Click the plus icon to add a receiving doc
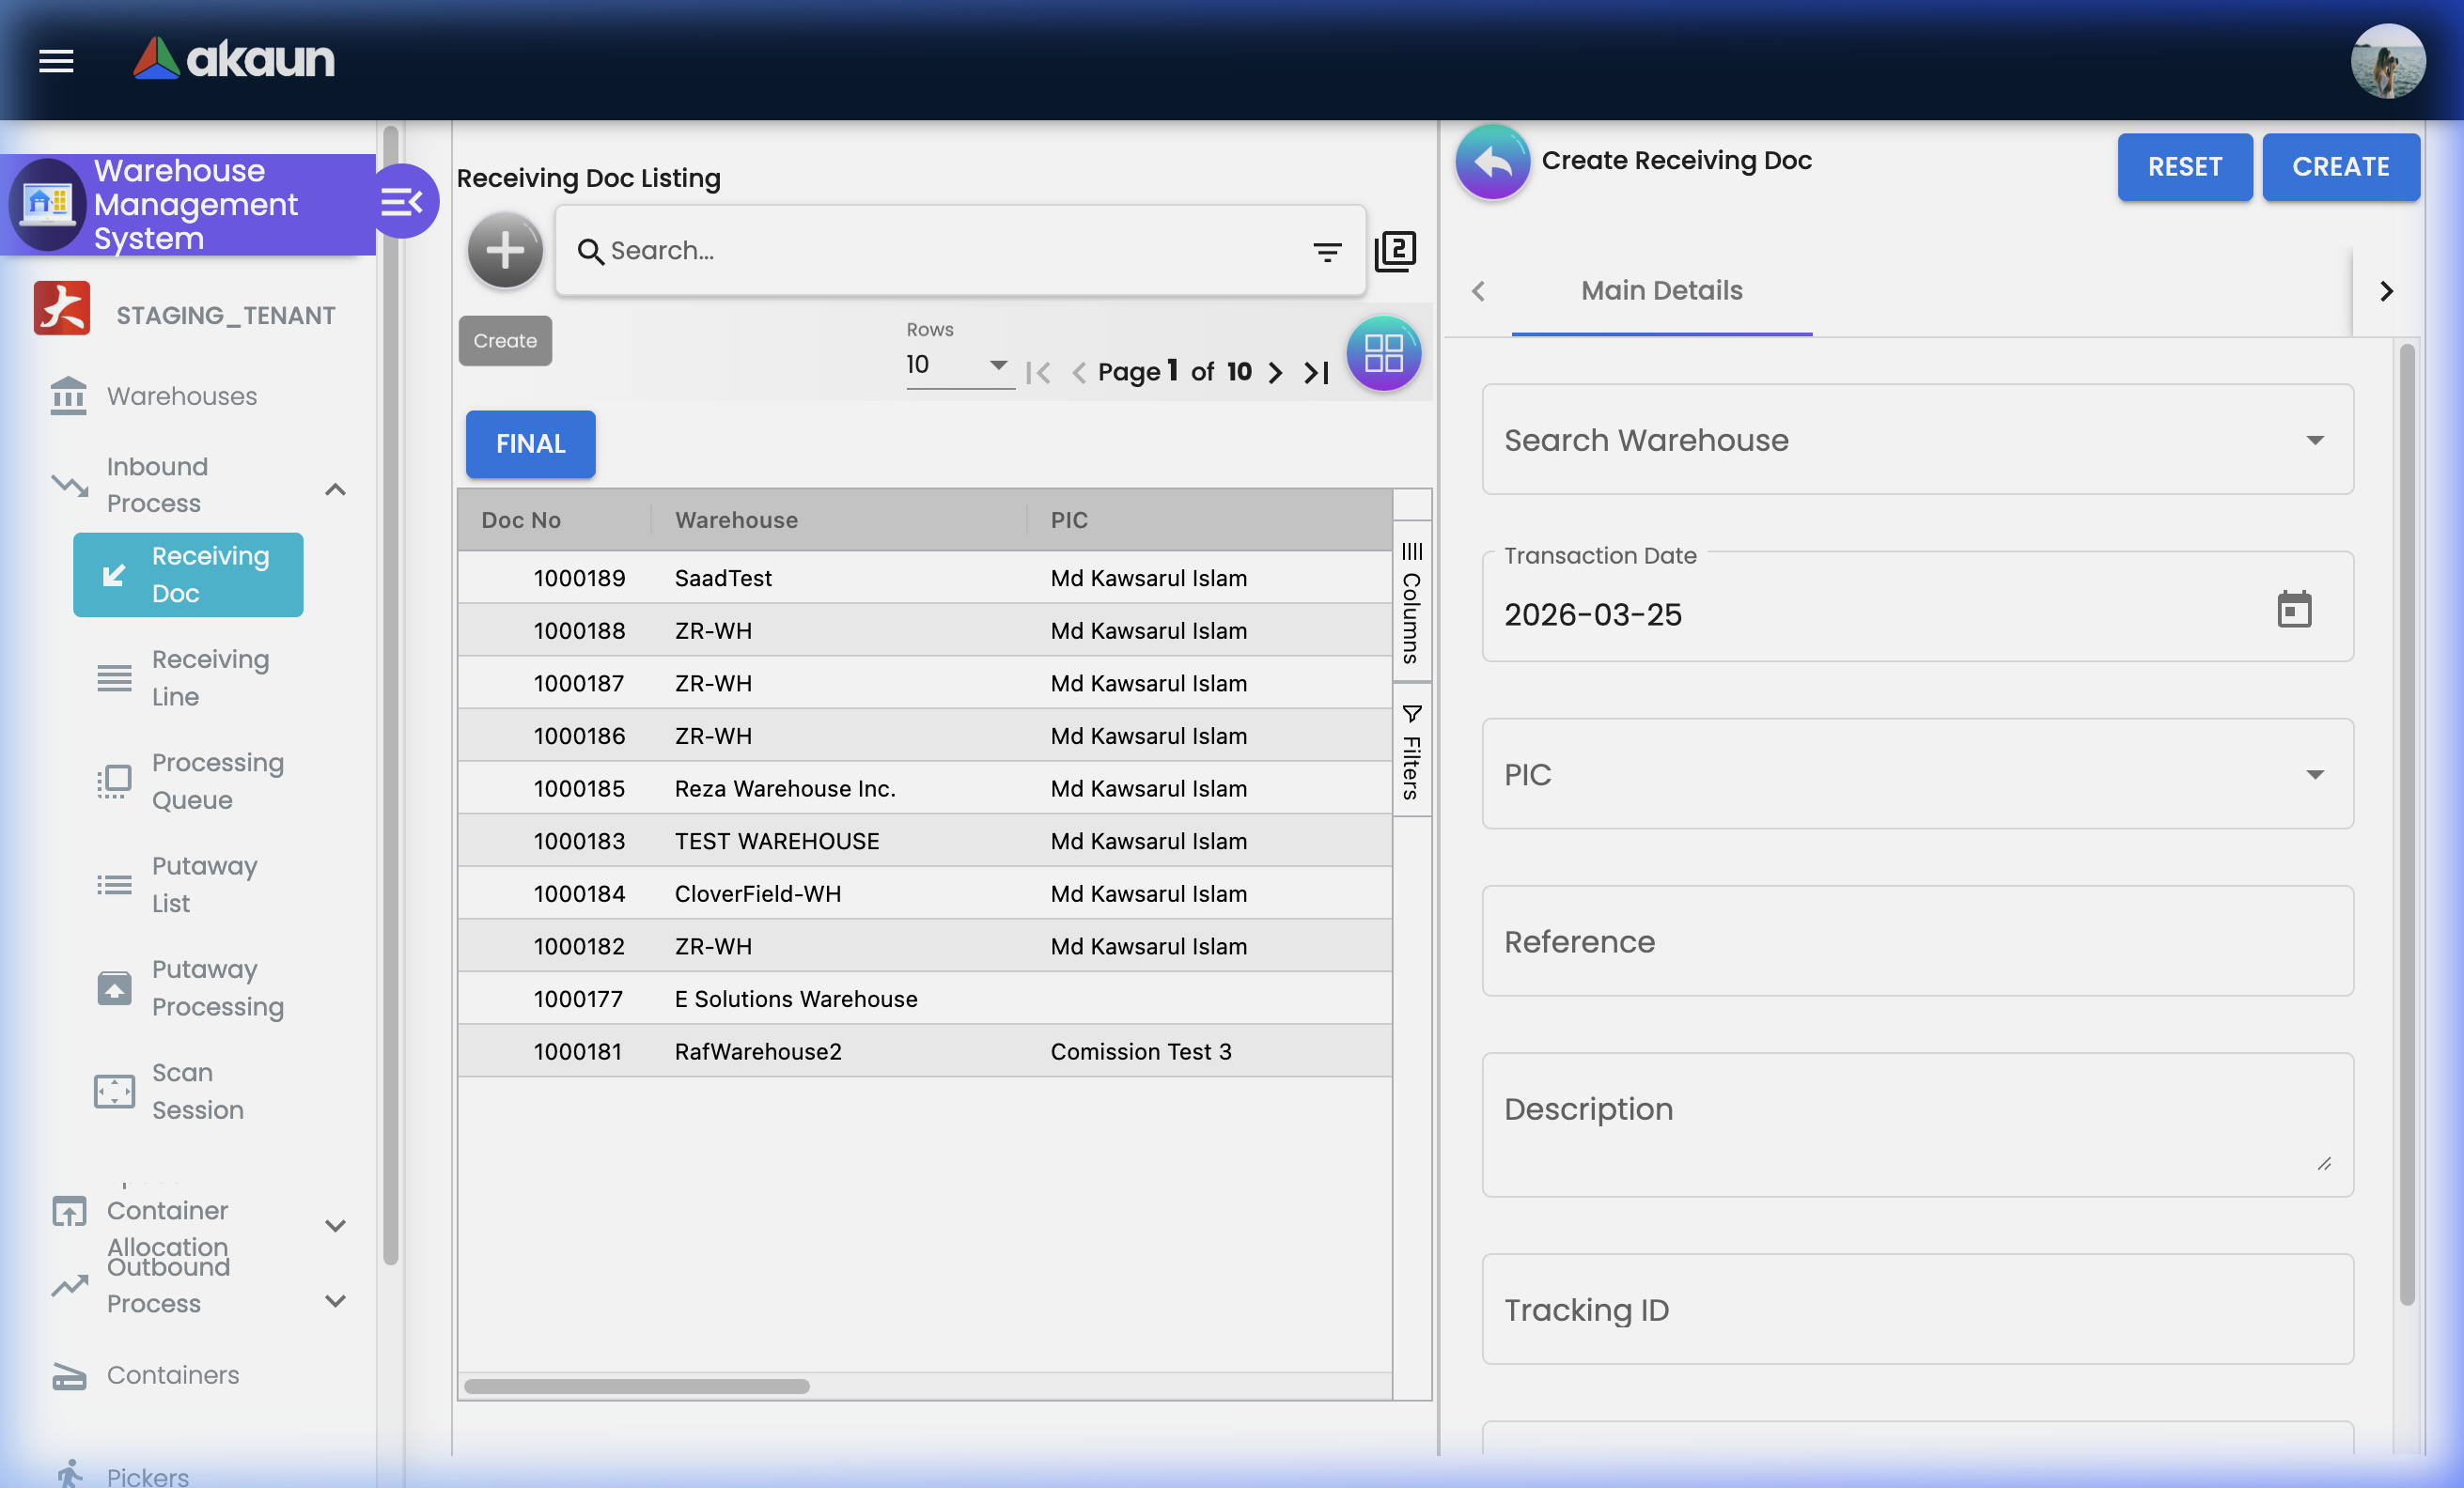Image resolution: width=2464 pixels, height=1488 pixels. click(x=505, y=250)
